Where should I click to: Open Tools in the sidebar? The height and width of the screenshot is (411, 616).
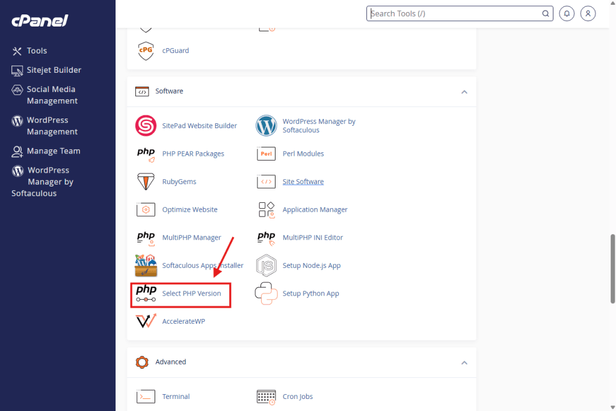[37, 51]
